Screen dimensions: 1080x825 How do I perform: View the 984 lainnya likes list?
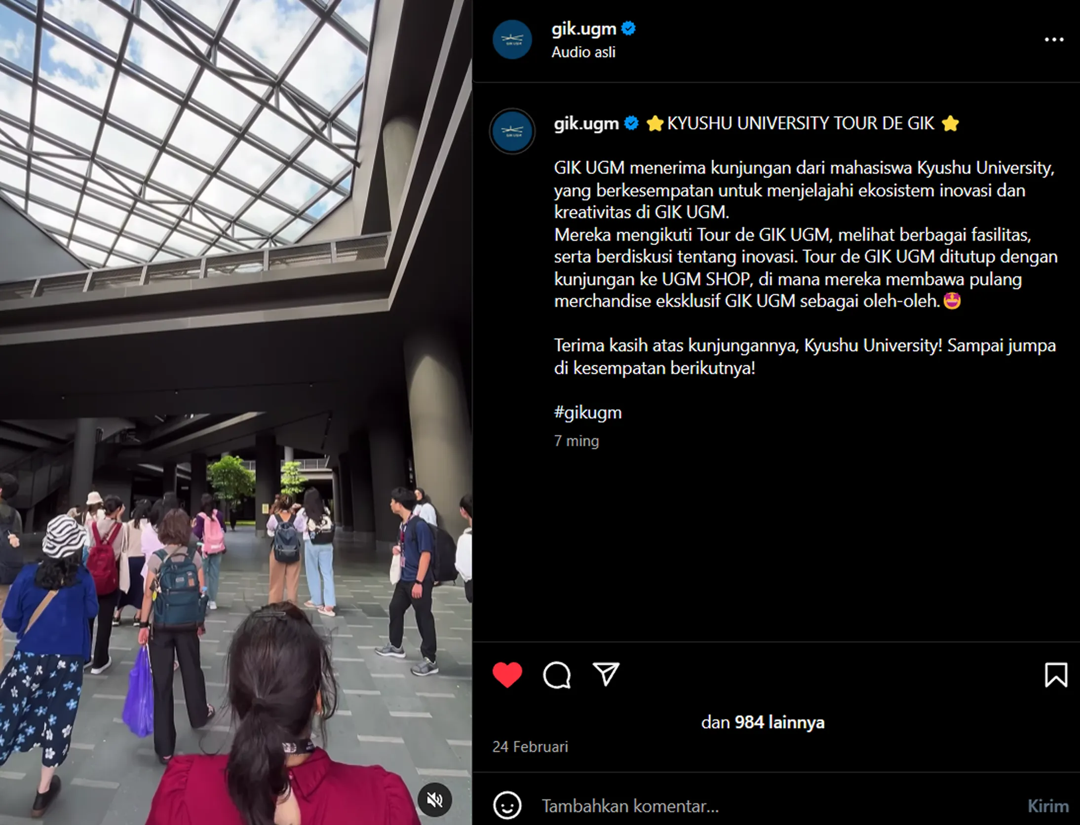(x=779, y=722)
